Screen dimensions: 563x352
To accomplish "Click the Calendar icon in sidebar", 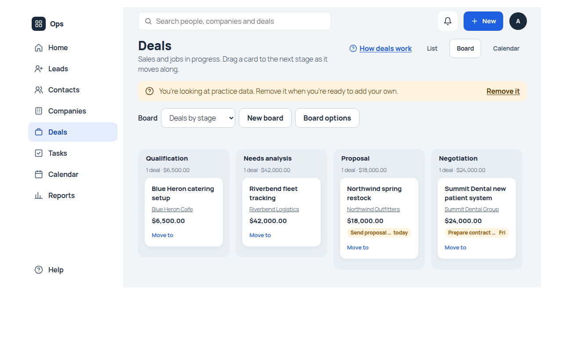I will [39, 174].
